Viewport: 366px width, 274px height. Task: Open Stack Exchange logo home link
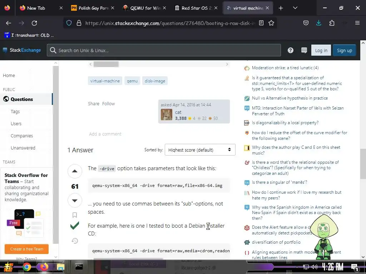(22, 50)
